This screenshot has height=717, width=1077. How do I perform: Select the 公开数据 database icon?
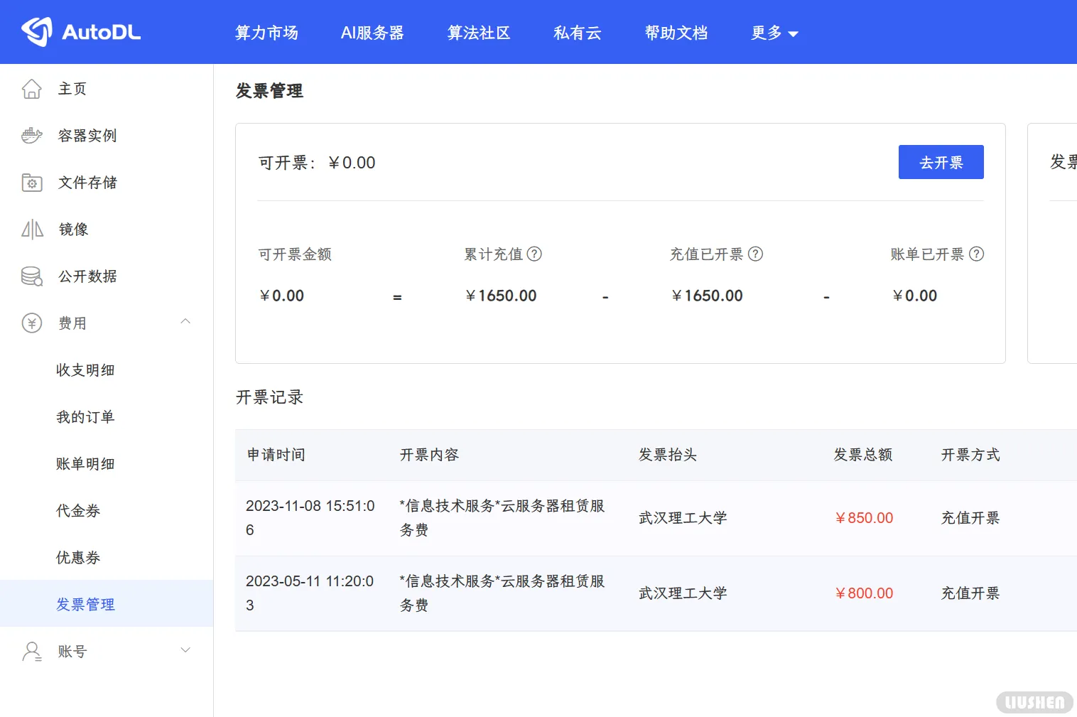pyautogui.click(x=31, y=276)
